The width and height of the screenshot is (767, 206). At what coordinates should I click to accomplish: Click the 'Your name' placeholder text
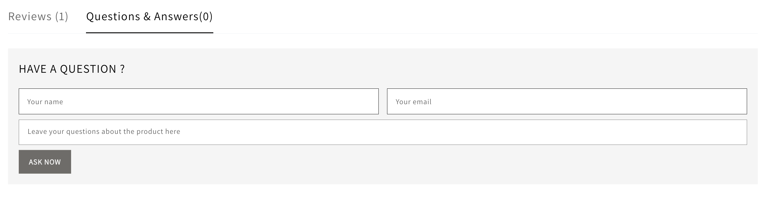(x=45, y=102)
